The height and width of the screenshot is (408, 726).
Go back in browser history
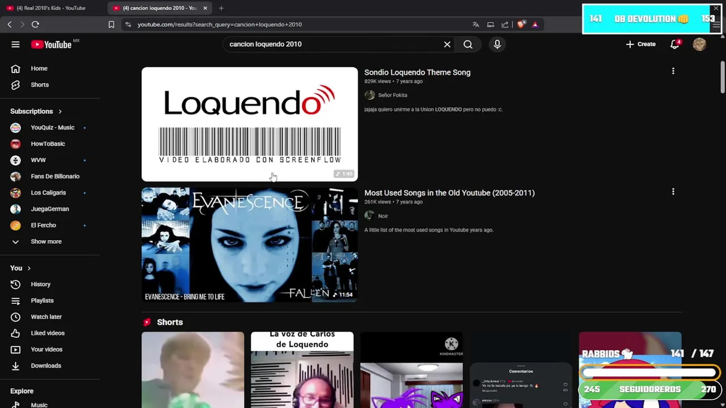click(10, 24)
